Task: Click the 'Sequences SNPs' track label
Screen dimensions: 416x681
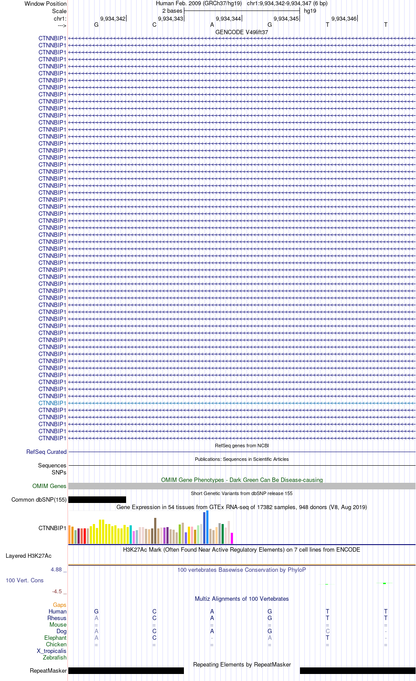Action: (52, 469)
